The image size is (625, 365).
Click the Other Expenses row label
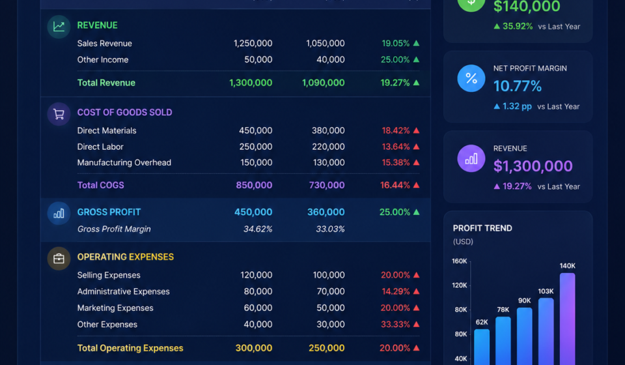[x=107, y=325]
